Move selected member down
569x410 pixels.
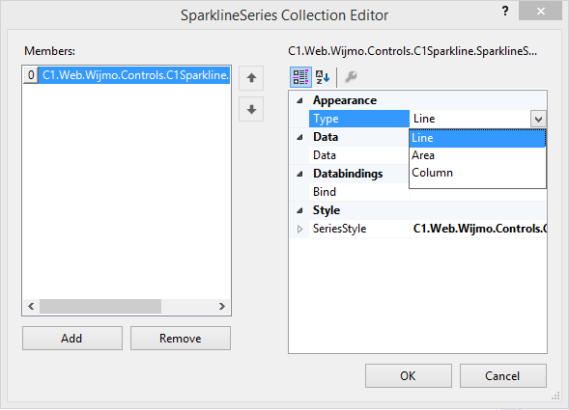[251, 109]
